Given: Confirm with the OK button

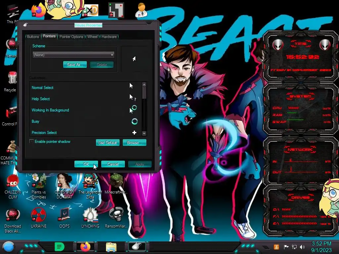Looking at the screenshot, I should pyautogui.click(x=86, y=164).
